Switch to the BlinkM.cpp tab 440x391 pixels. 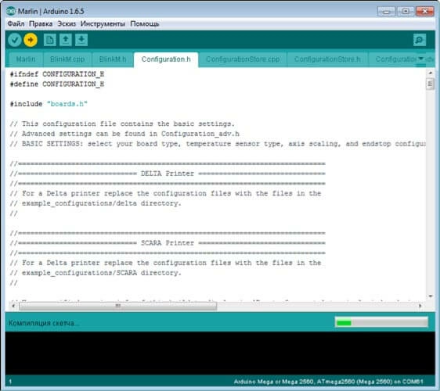coord(67,59)
